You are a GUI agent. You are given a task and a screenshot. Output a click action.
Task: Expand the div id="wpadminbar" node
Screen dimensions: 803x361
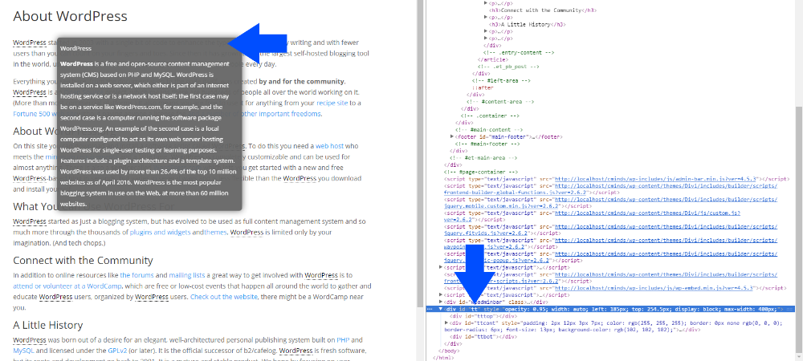coord(442,302)
